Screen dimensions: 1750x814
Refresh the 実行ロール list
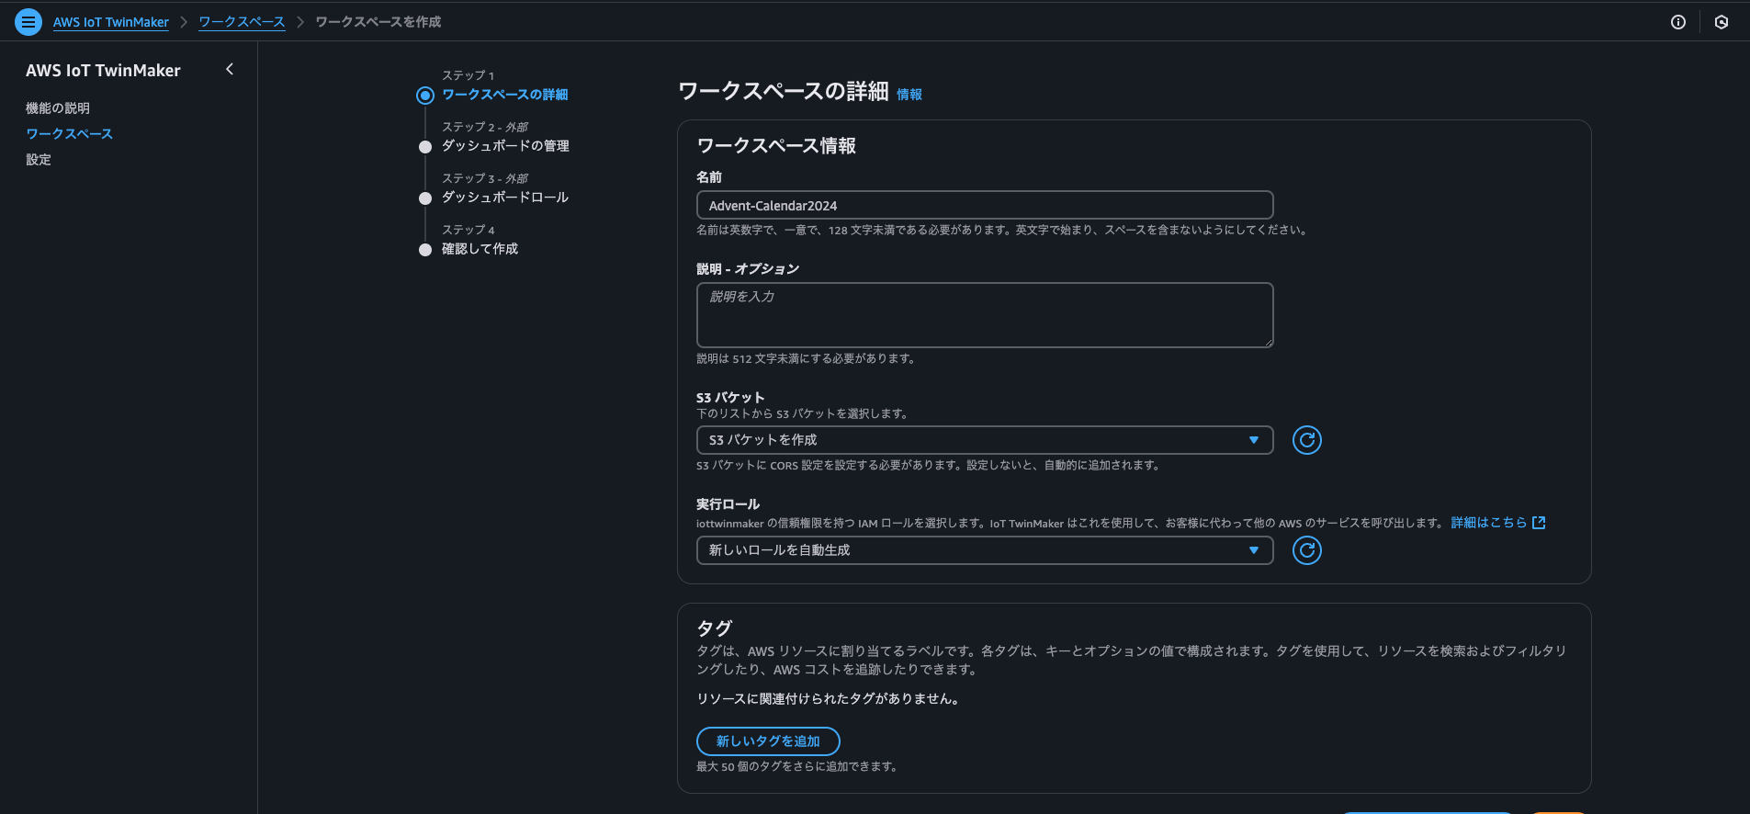[1307, 550]
